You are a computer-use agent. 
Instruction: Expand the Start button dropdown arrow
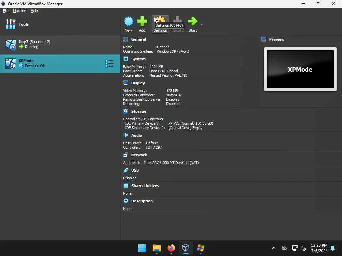(x=201, y=24)
